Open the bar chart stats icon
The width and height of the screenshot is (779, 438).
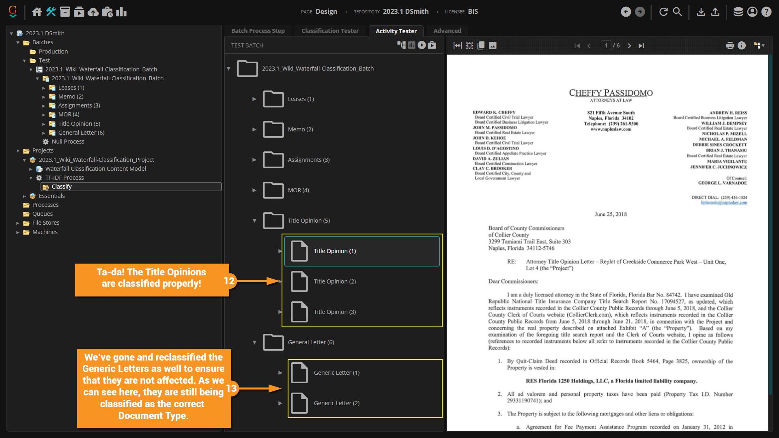coord(121,12)
